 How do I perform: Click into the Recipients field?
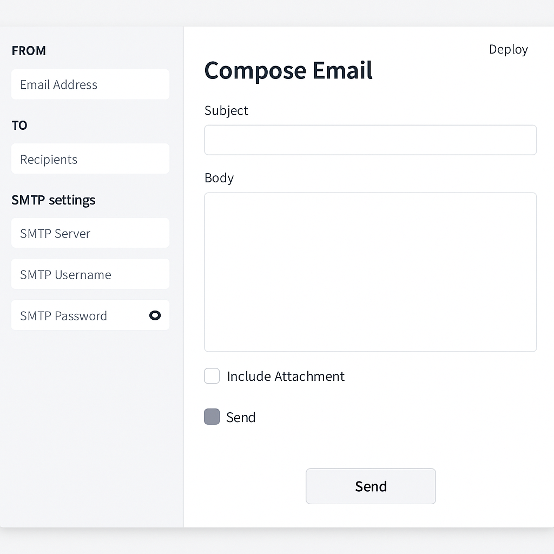point(90,159)
